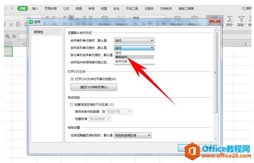The height and width of the screenshot is (163, 254).
Task: Open the 文档助手 ribbon tab
Action: click(x=166, y=8)
